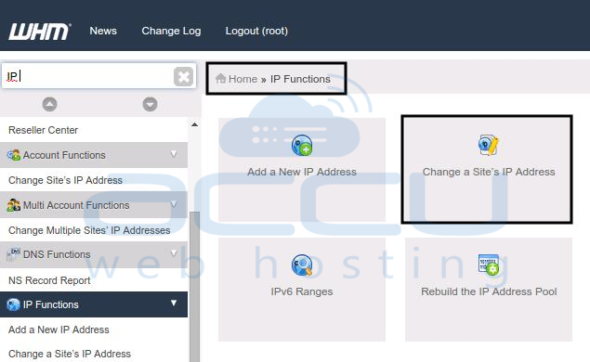590x362 pixels.
Task: Collapse the IP Functions section arrow
Action: [x=174, y=303]
